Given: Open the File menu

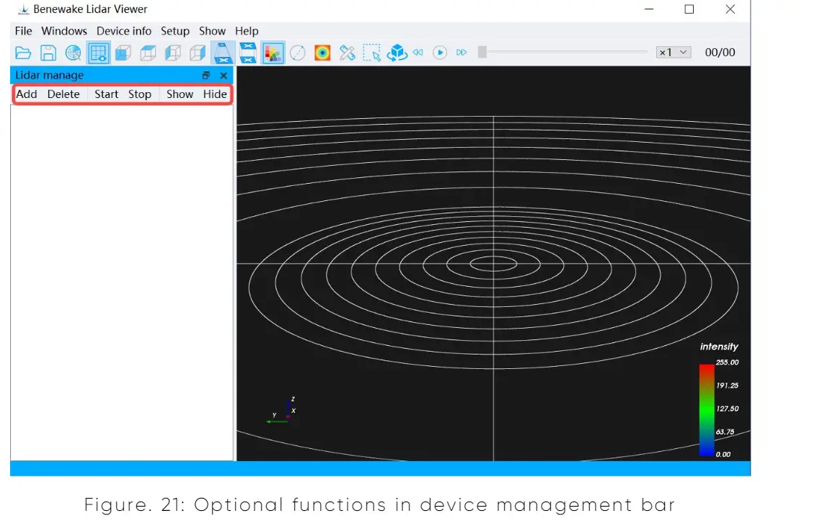Looking at the screenshot, I should click(24, 31).
